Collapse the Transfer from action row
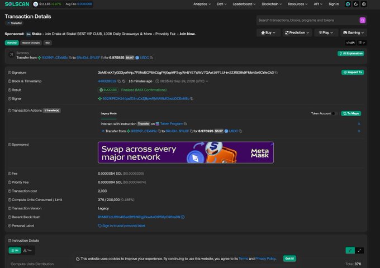This screenshot has width=380, height=268. 359,131
